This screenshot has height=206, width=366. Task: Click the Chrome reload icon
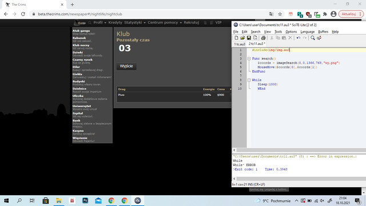click(x=23, y=14)
